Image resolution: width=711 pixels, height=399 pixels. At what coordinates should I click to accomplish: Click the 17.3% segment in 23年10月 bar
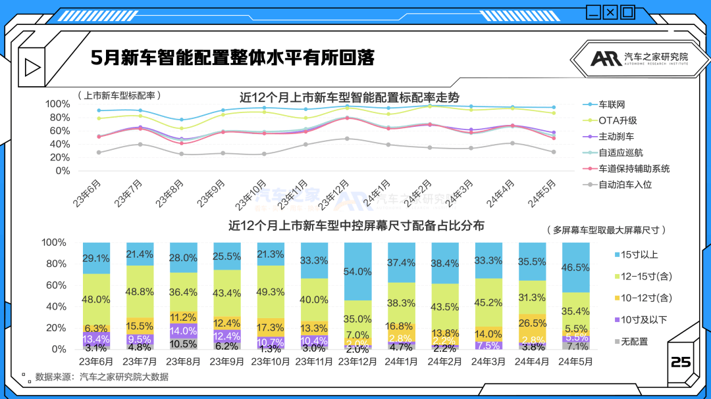tap(271, 327)
